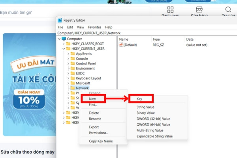237x158 pixels.
Task: Click the REG_SZ type cell
Action: [158, 45]
